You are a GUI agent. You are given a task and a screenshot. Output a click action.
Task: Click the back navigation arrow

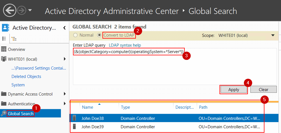pyautogui.click(x=10, y=10)
